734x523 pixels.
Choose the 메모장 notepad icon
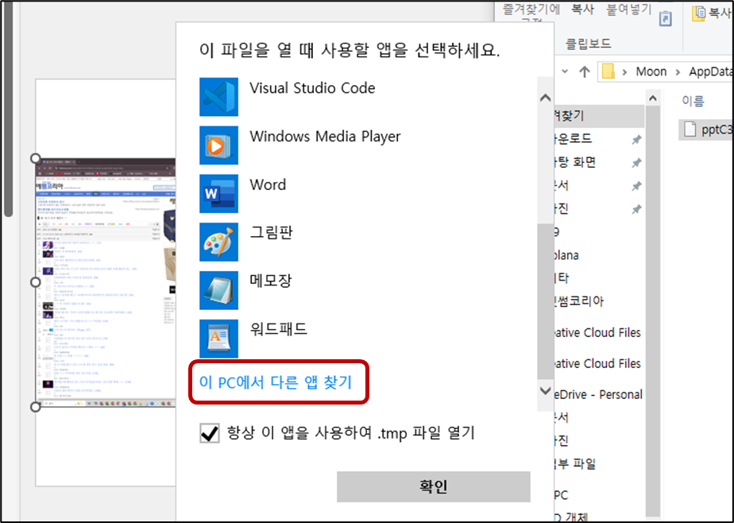point(218,290)
